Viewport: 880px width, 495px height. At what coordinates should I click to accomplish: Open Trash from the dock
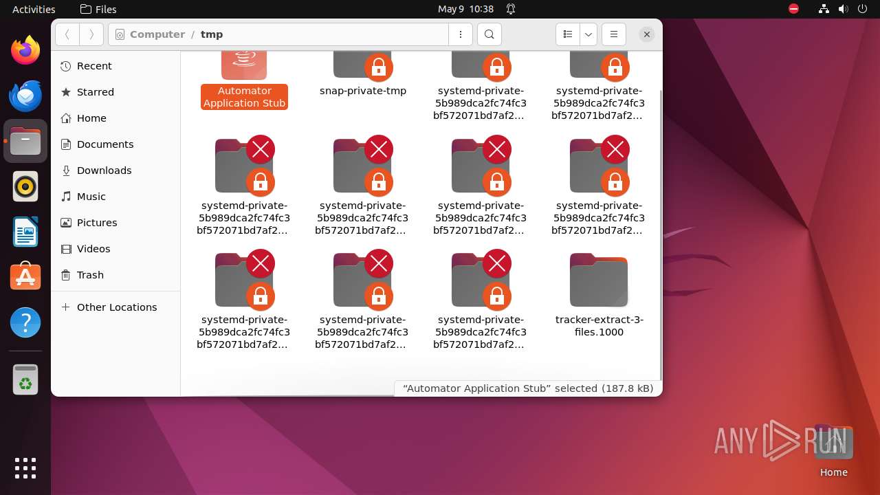(x=25, y=379)
